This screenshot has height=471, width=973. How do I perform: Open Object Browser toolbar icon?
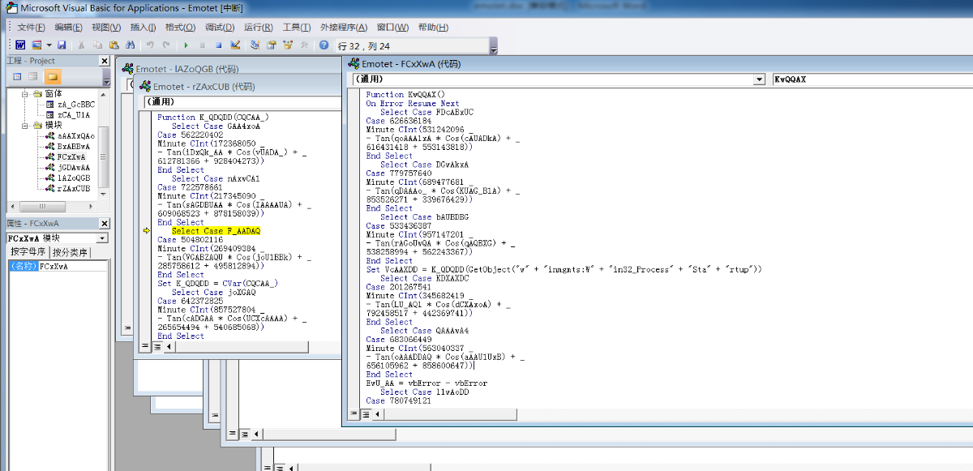288,45
